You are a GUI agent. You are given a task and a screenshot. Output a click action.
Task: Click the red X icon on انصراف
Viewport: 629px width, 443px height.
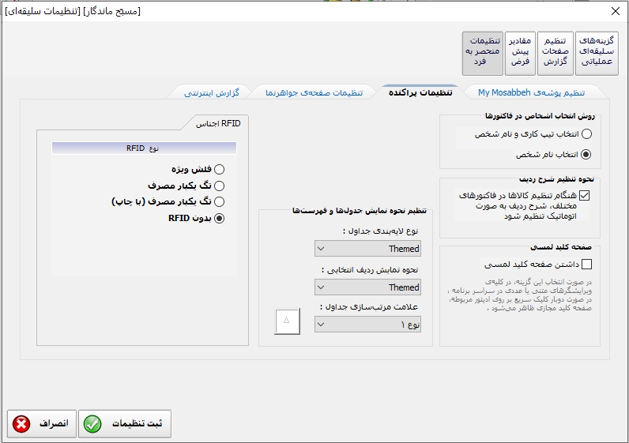click(21, 424)
